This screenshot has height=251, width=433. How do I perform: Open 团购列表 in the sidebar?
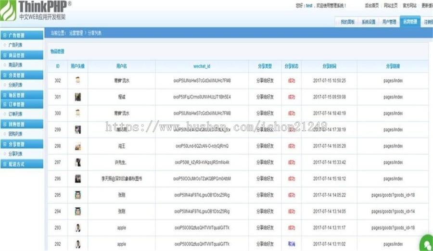click(x=15, y=134)
